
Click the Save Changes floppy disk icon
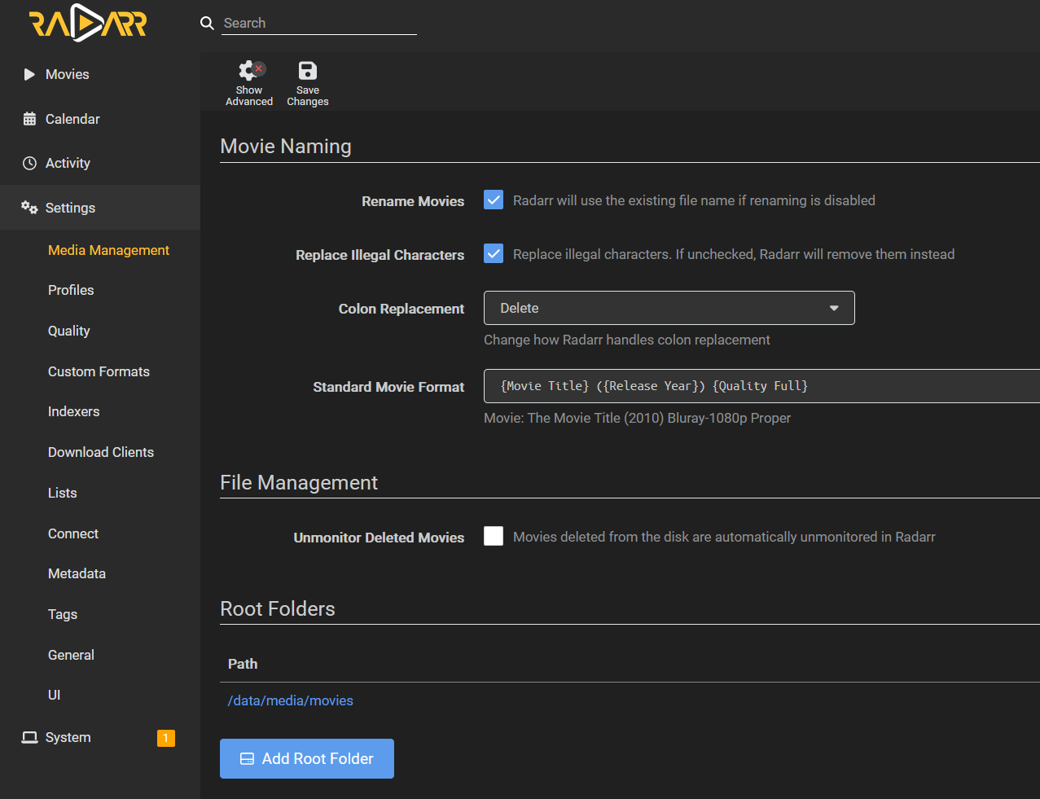(x=308, y=71)
